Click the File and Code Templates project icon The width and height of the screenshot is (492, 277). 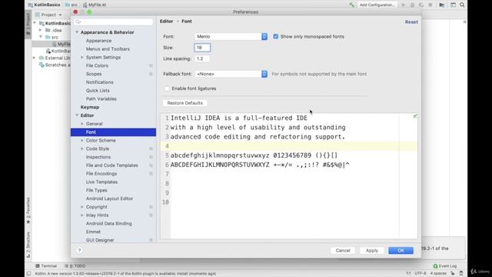click(151, 165)
